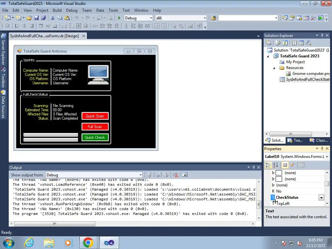Open Google Chrome from the taskbar
Screen dimensions: 332x249
click(88, 243)
